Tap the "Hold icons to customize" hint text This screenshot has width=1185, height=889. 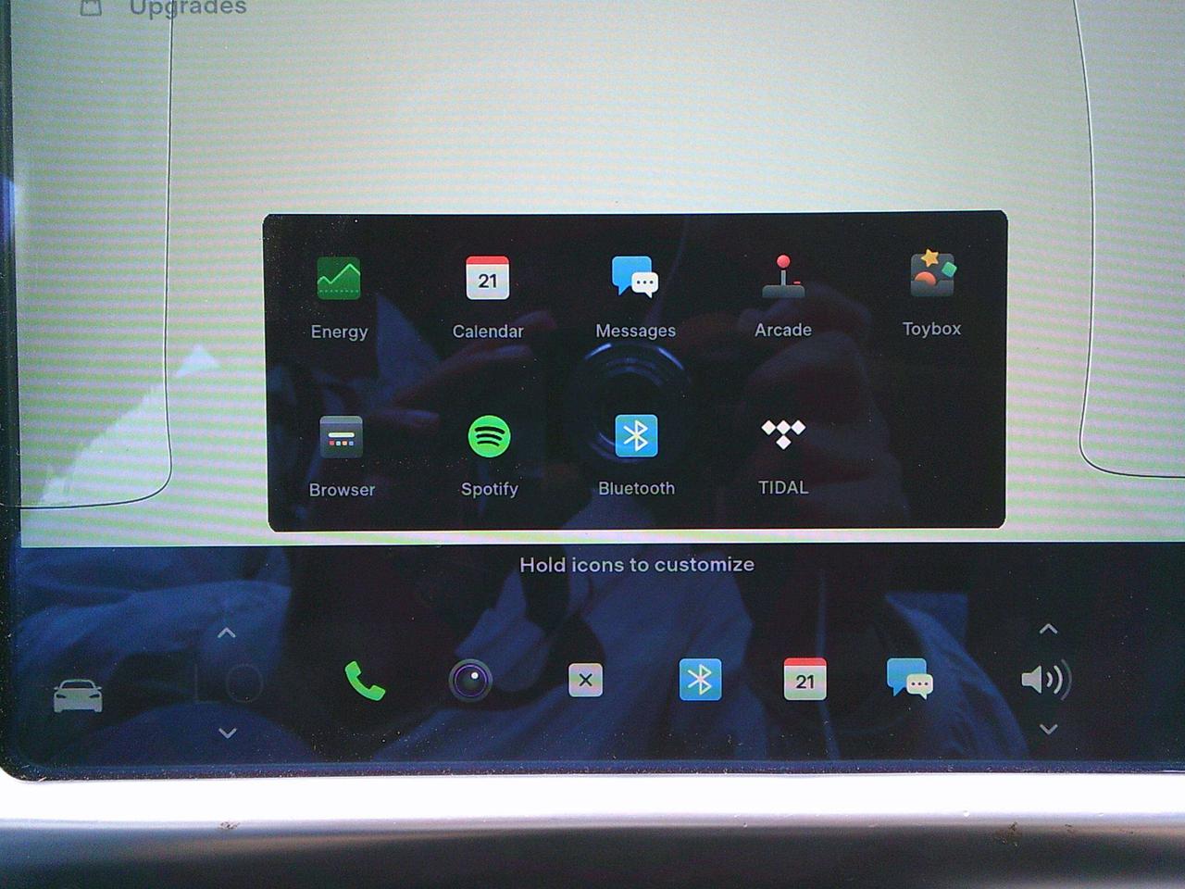pos(637,565)
